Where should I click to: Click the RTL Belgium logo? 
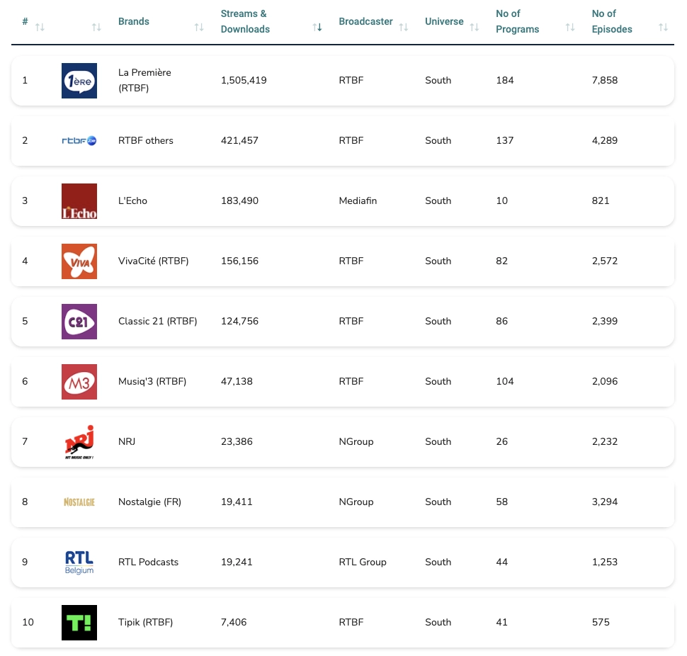[x=79, y=562]
